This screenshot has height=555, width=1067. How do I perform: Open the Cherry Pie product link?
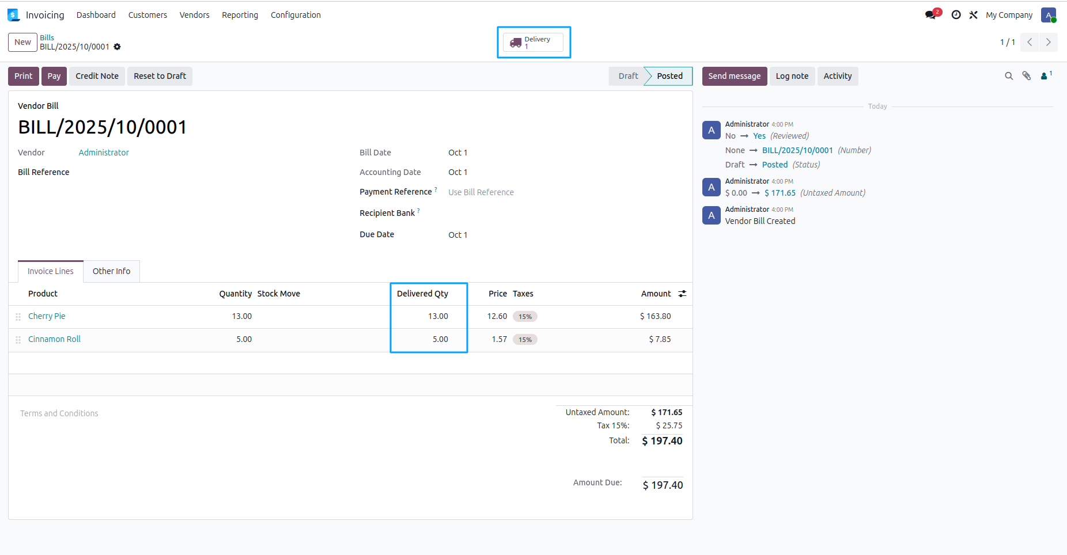[x=47, y=316]
